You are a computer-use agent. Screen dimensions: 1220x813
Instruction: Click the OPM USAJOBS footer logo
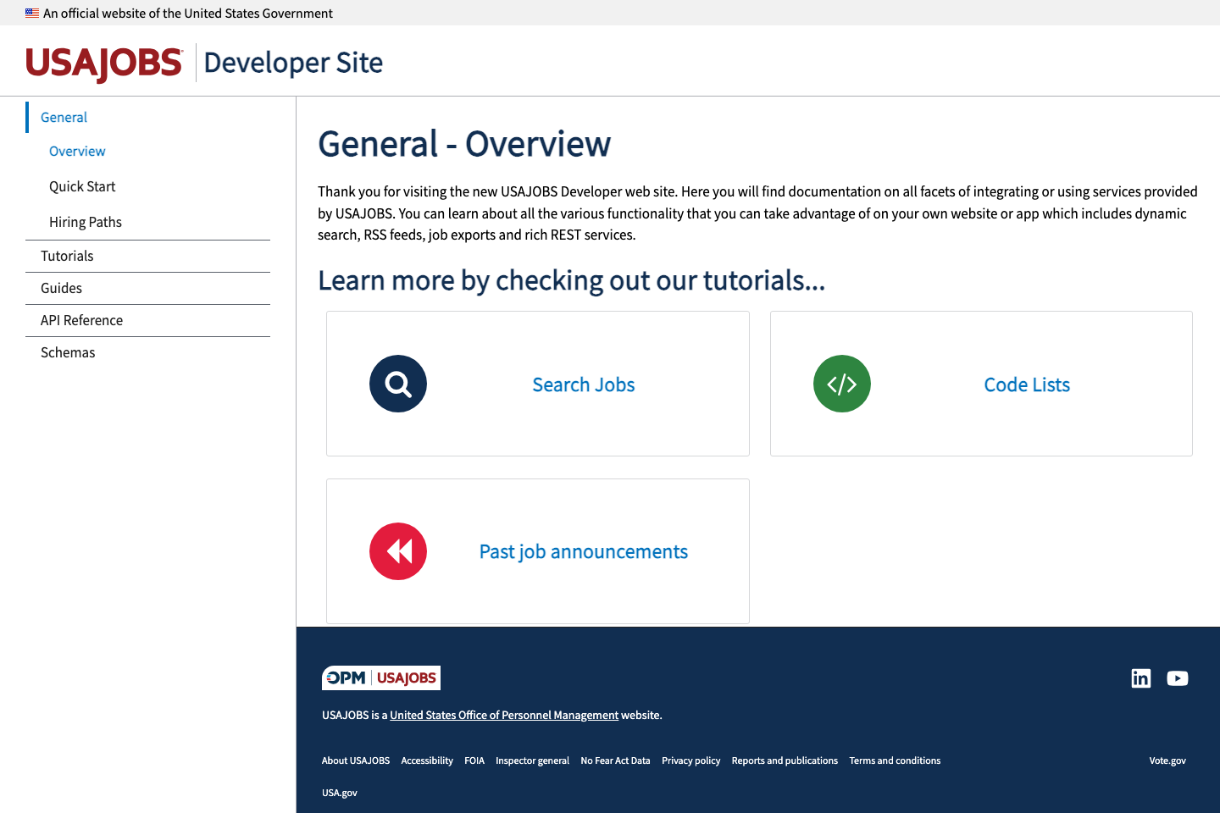[x=380, y=677]
